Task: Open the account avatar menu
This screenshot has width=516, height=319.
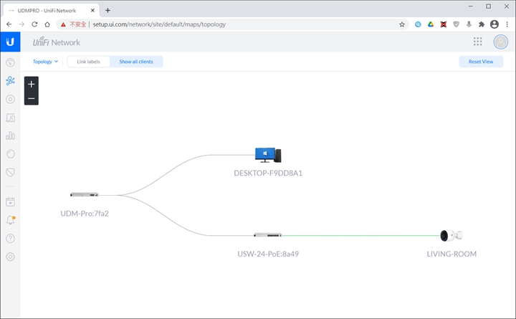Action: pos(501,42)
